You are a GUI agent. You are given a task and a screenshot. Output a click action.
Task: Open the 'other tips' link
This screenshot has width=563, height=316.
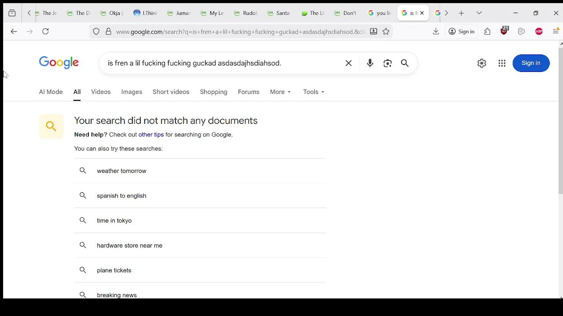pyautogui.click(x=151, y=135)
